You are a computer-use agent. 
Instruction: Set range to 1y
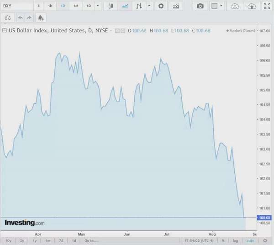point(35,241)
